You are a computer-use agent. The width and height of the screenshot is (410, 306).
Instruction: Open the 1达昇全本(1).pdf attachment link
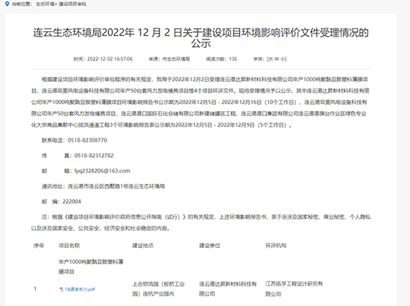(x=80, y=289)
